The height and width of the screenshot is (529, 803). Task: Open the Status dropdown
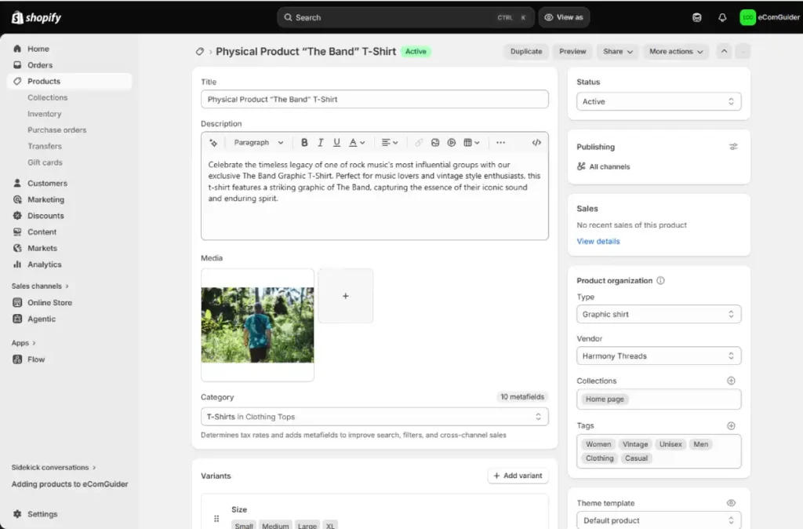659,101
